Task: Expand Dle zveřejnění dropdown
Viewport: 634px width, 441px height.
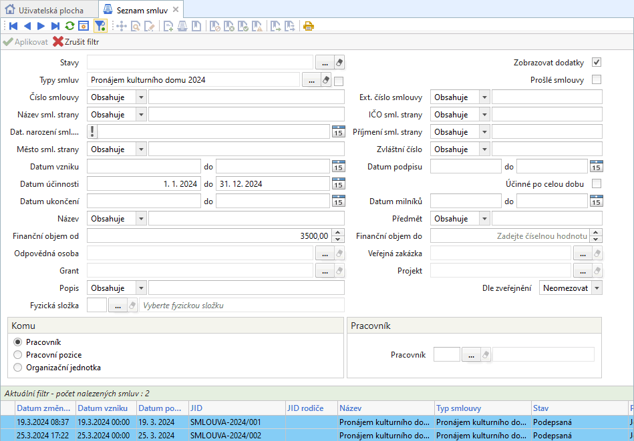Action: [596, 288]
